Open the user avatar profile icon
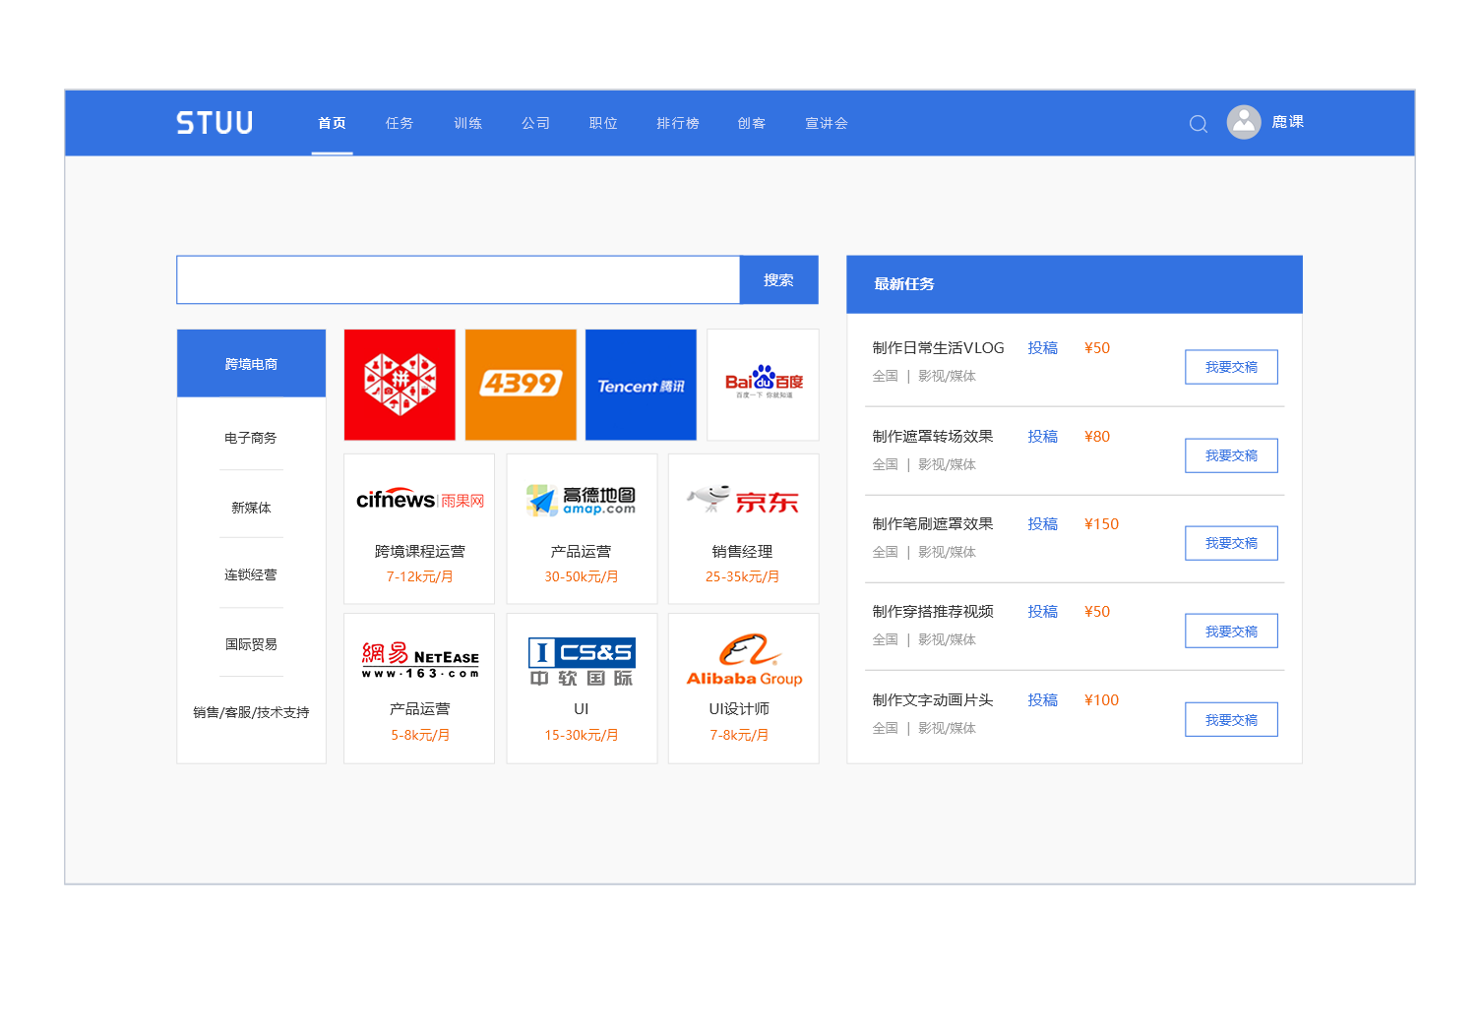 click(x=1244, y=122)
